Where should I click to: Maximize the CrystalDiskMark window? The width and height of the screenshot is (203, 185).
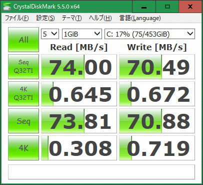click(167, 7)
